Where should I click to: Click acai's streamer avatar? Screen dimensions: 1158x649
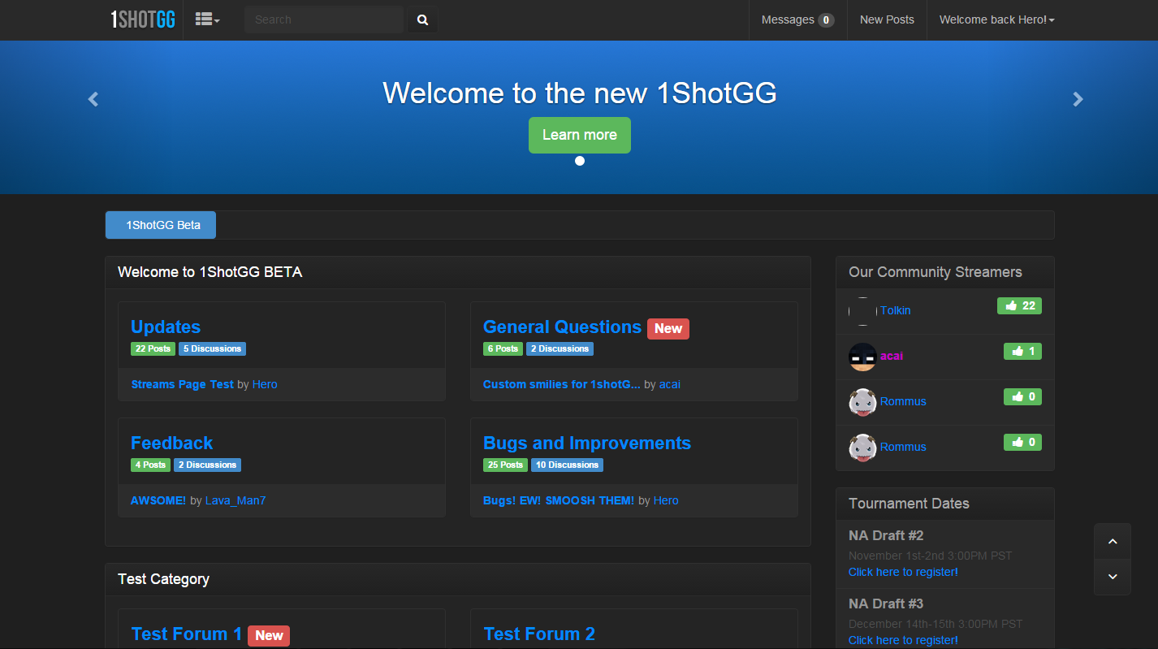[862, 357]
